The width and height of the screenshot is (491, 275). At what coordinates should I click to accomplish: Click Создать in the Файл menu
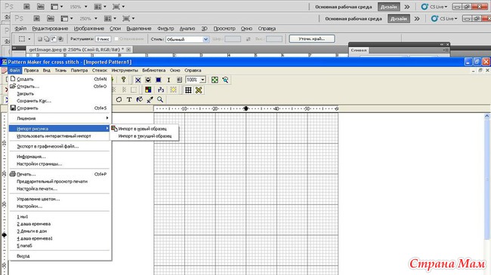click(x=25, y=79)
